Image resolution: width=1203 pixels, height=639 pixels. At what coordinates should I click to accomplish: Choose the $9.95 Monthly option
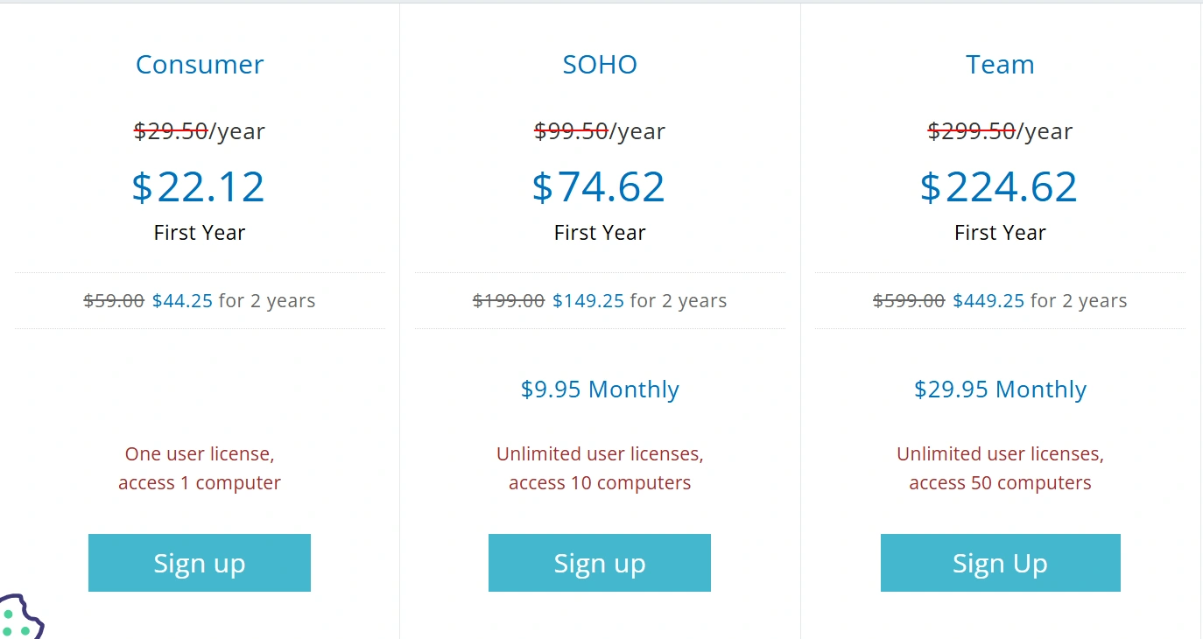[x=600, y=390]
